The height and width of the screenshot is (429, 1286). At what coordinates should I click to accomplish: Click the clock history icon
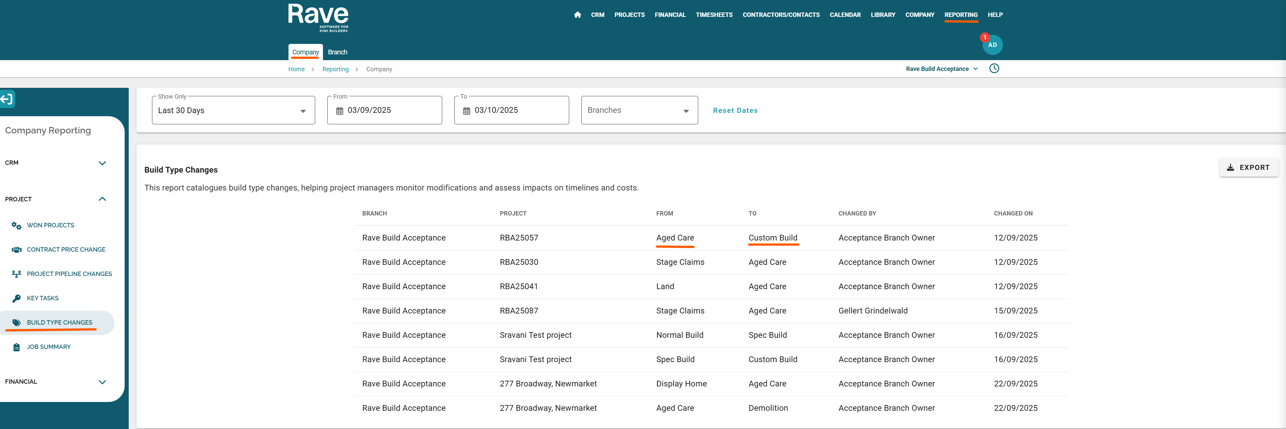click(994, 69)
